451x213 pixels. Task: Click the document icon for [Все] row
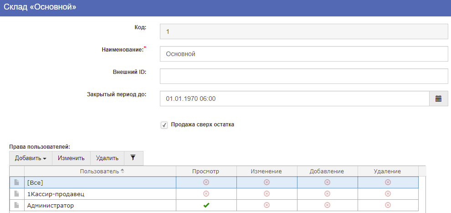17,182
